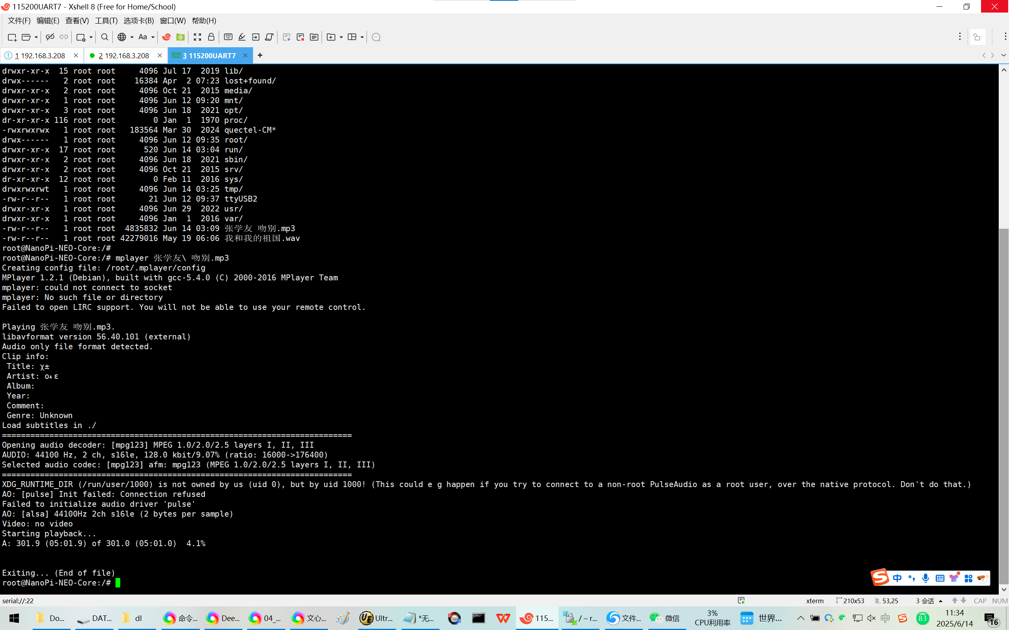1009x630 pixels.
Task: Toggle full screen mode
Action: pyautogui.click(x=197, y=37)
